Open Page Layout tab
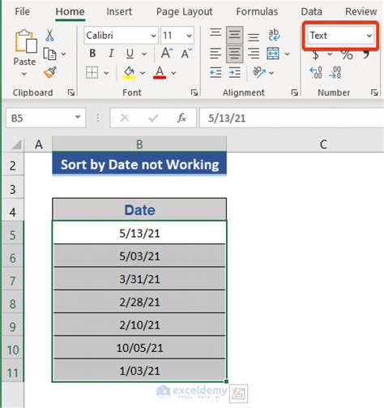The height and width of the screenshot is (408, 384). click(x=185, y=11)
